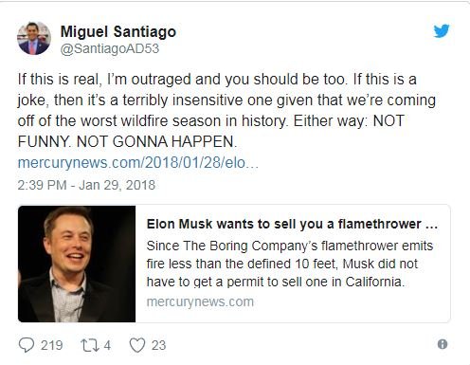Open the @SantiagoAD53 handle link

110,49
